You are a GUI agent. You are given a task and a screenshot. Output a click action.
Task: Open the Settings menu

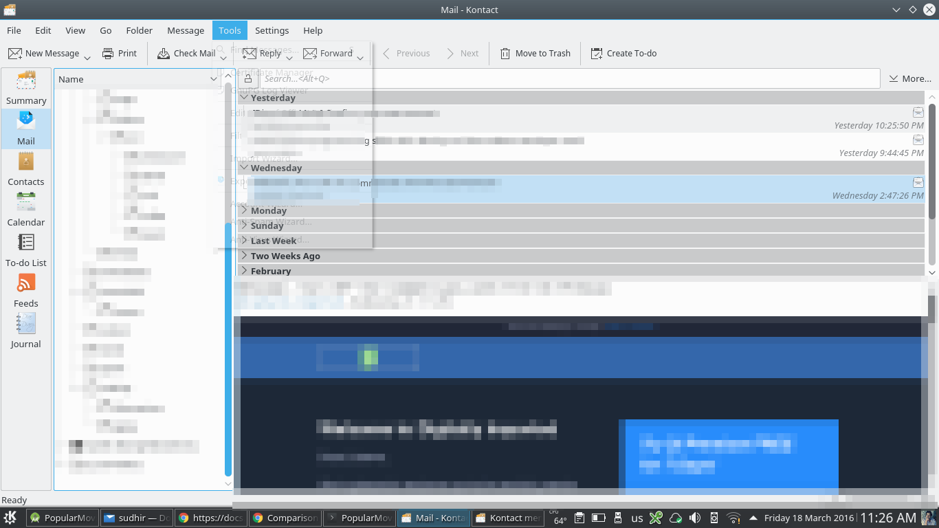[x=272, y=30]
